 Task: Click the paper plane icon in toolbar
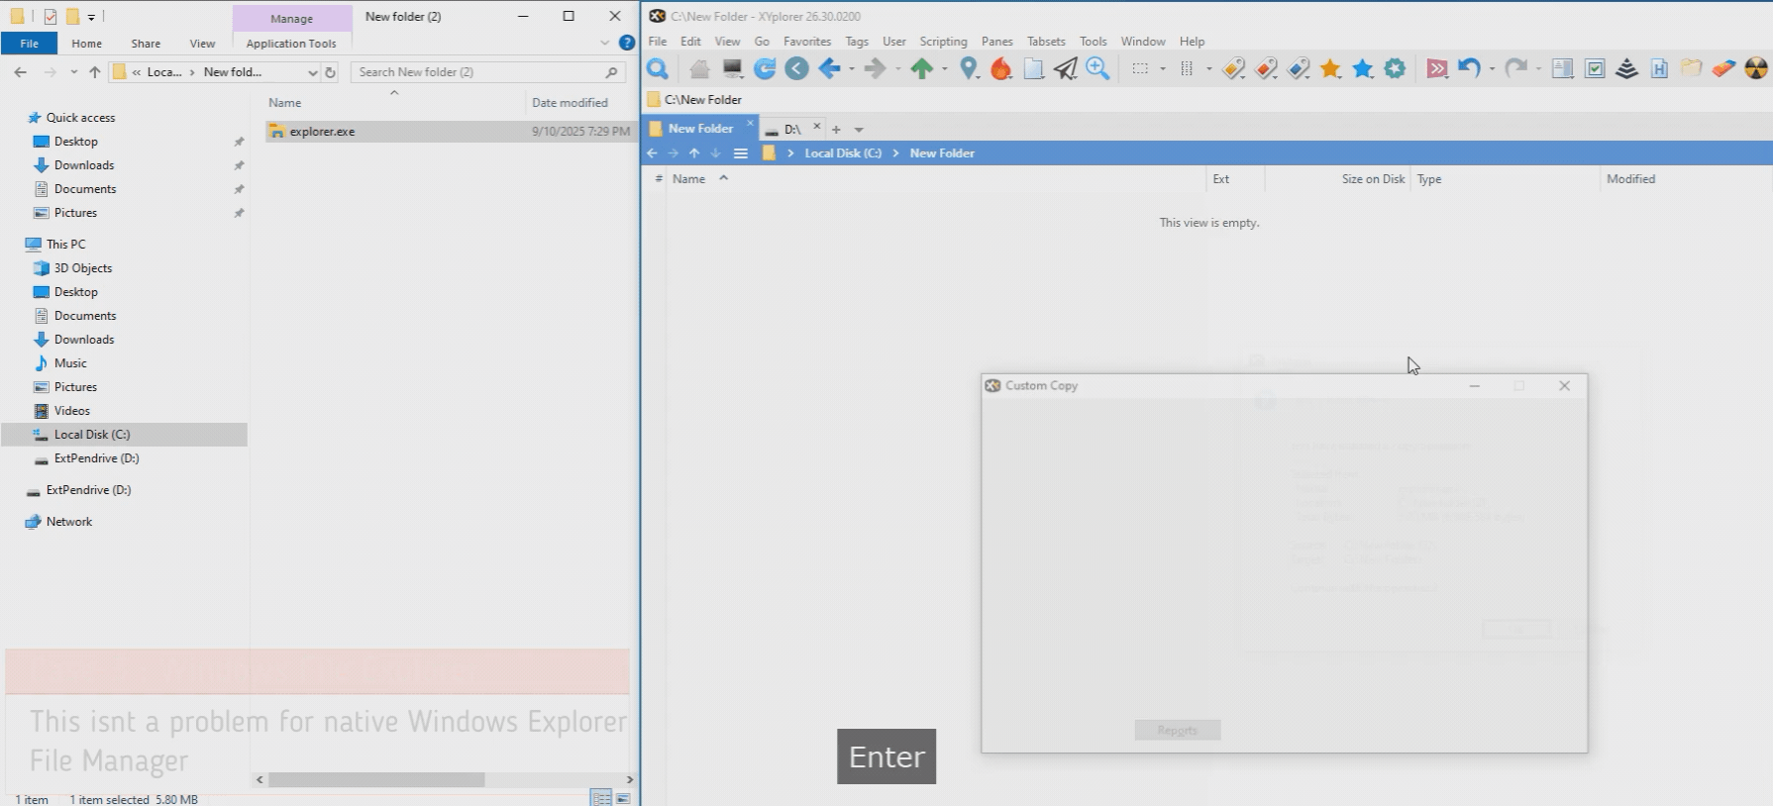tap(1065, 68)
